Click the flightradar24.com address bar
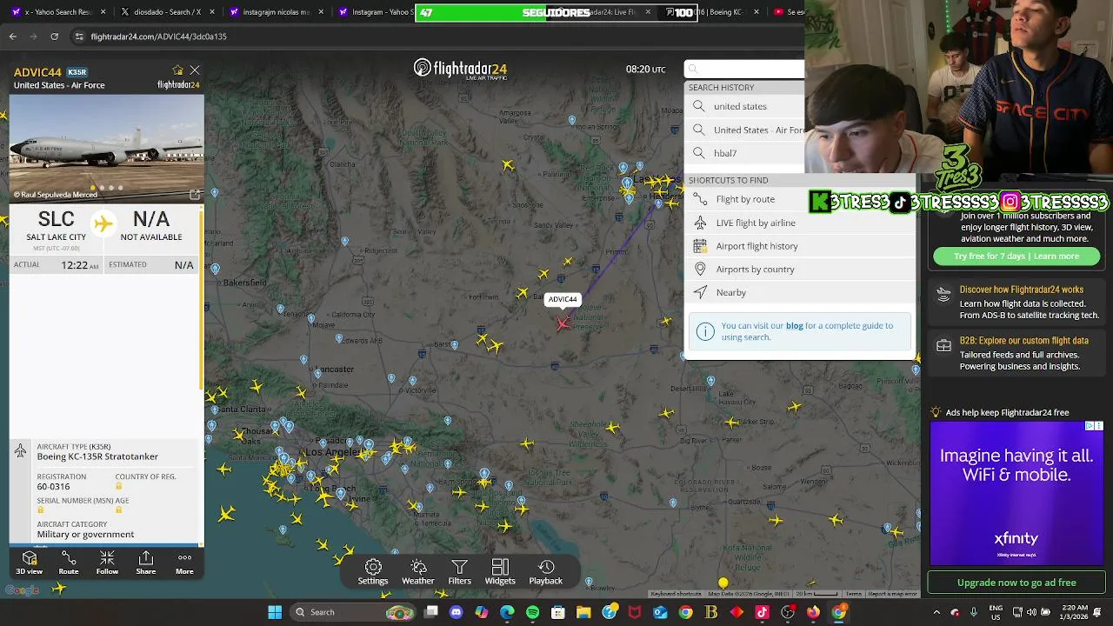Screen dimensions: 1113x626 (435, 37)
